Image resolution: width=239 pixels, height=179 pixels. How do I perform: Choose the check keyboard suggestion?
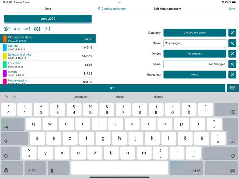click(x=119, y=97)
